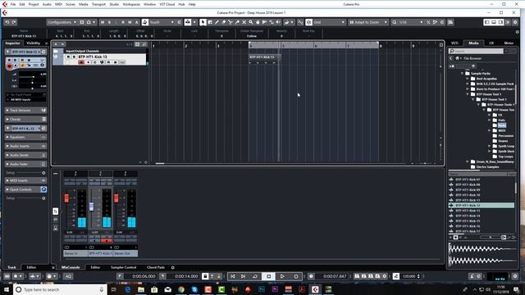Click the transport Record button
Image resolution: width=525 pixels, height=295 pixels.
pos(296,276)
